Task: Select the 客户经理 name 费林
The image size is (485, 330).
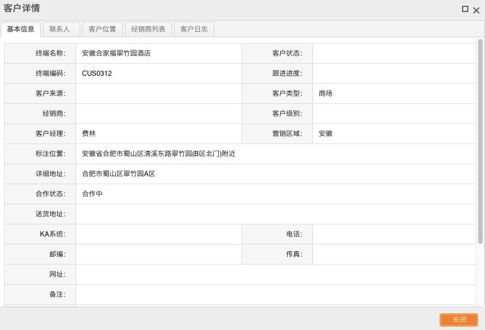Action: pyautogui.click(x=89, y=134)
